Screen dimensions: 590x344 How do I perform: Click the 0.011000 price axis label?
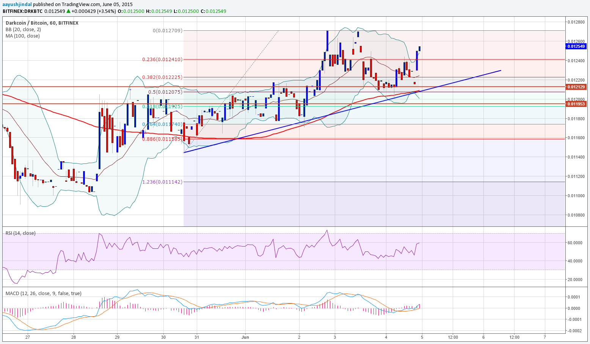(x=576, y=196)
